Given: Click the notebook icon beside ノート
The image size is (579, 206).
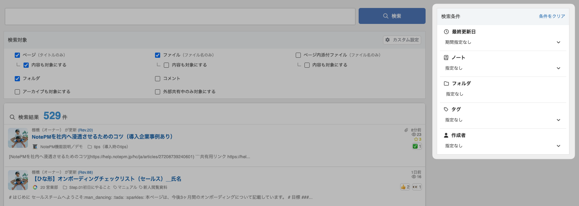Looking at the screenshot, I should [446, 57].
